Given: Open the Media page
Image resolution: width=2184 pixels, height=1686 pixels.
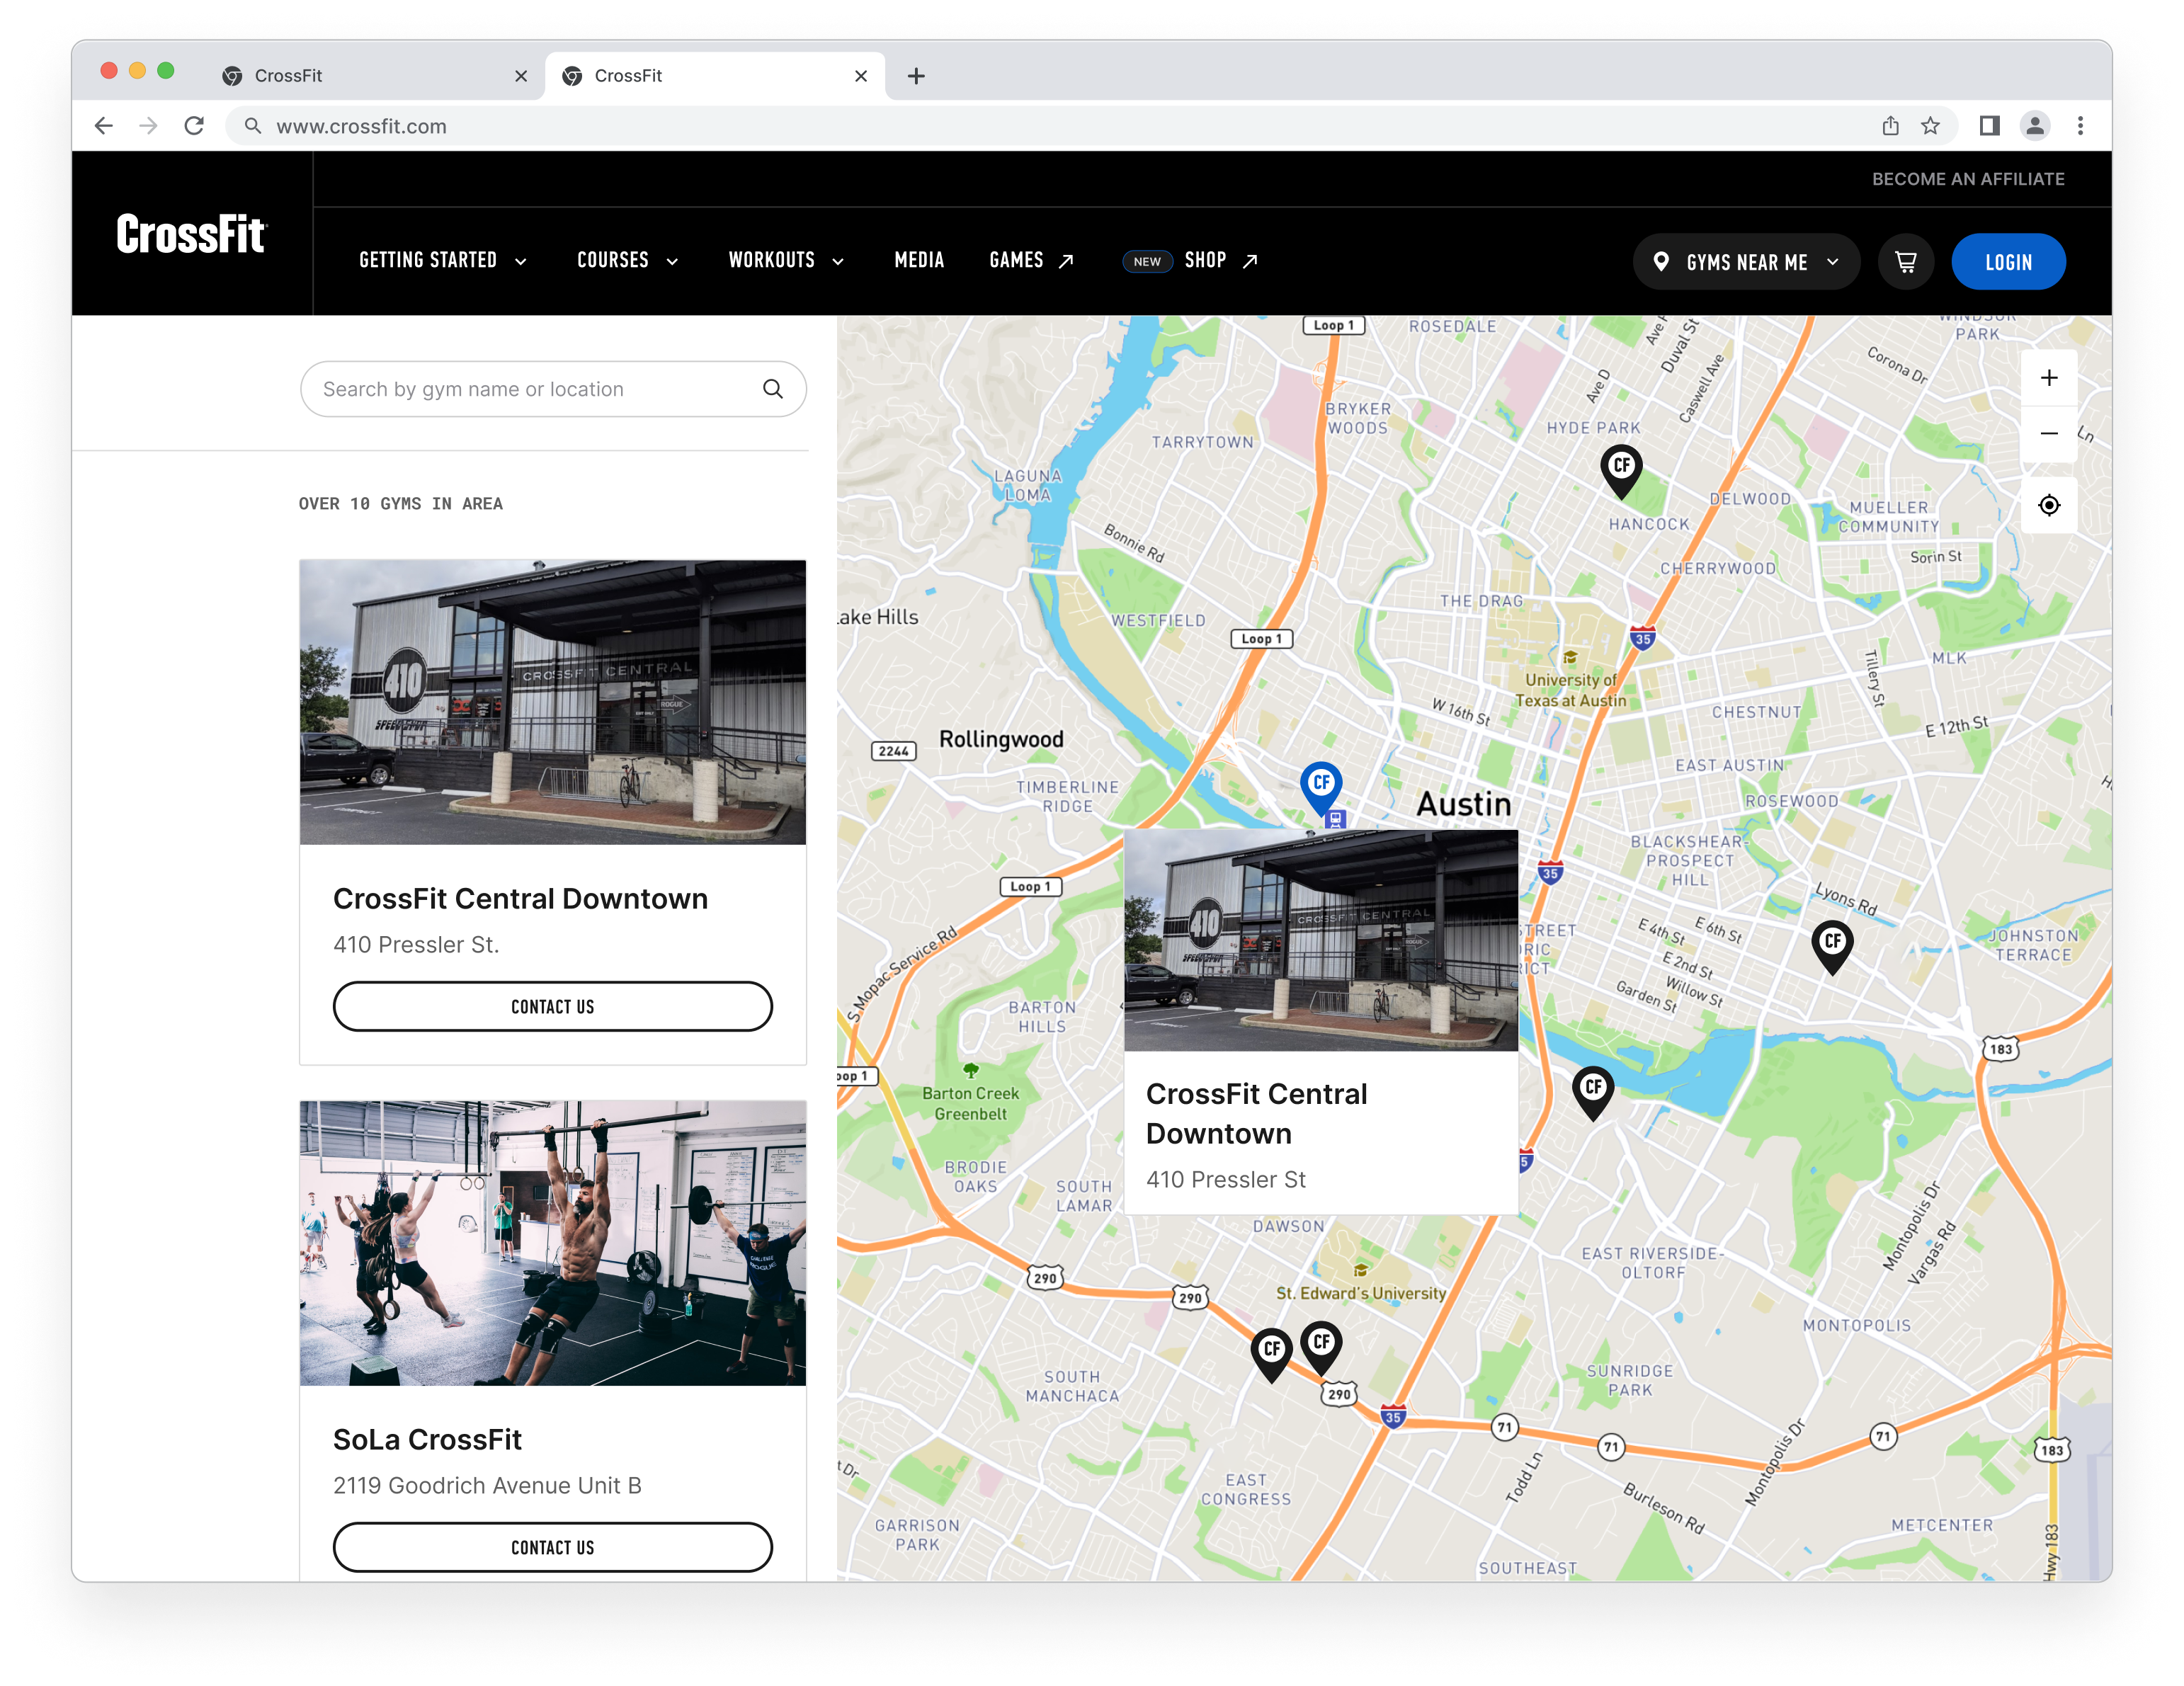Looking at the screenshot, I should coord(919,261).
